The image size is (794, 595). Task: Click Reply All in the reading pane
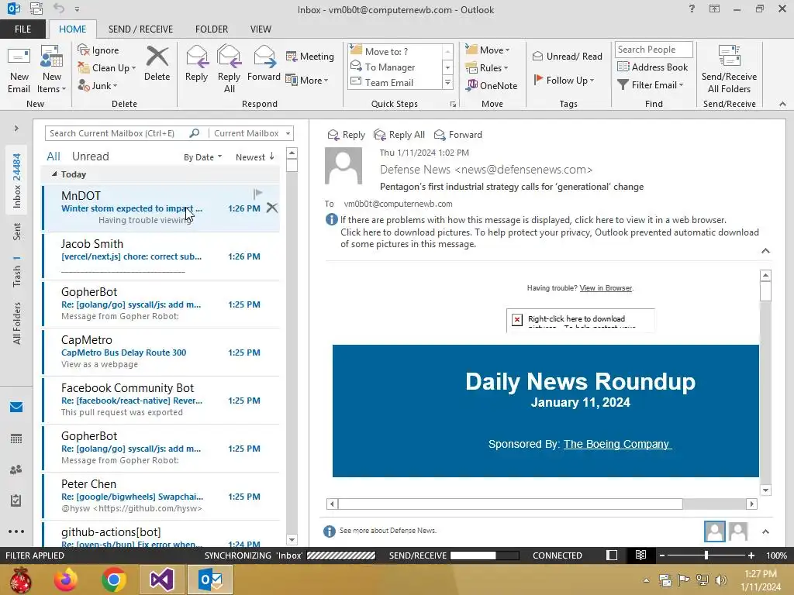point(399,135)
